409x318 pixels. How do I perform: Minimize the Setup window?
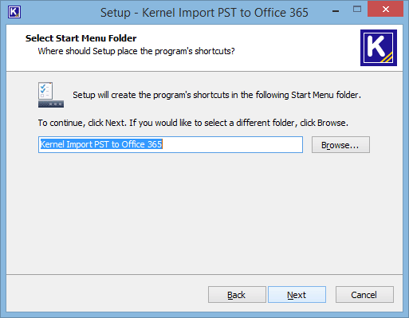pos(336,10)
